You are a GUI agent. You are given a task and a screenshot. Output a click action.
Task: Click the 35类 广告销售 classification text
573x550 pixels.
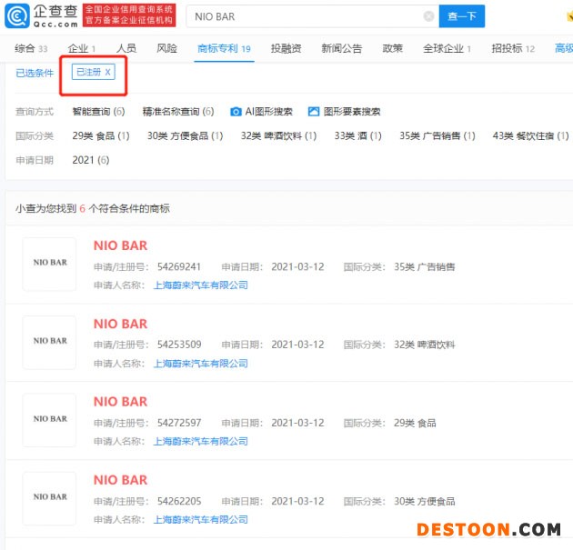pyautogui.click(x=424, y=266)
